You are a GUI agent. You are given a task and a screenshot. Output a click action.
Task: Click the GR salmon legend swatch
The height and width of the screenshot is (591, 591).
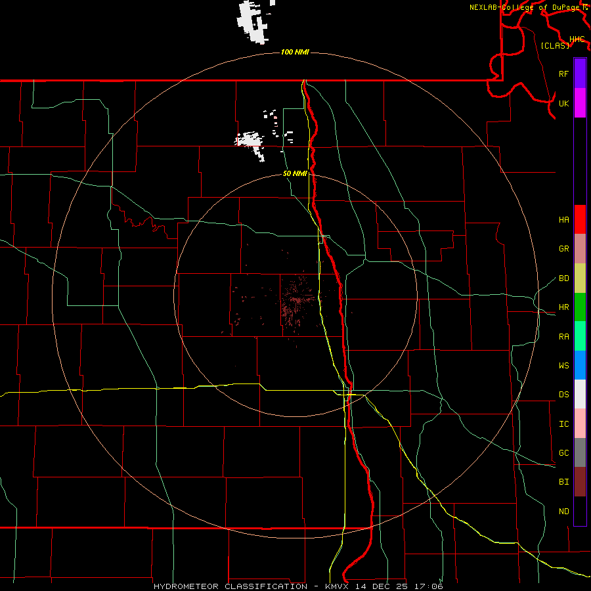(x=580, y=248)
